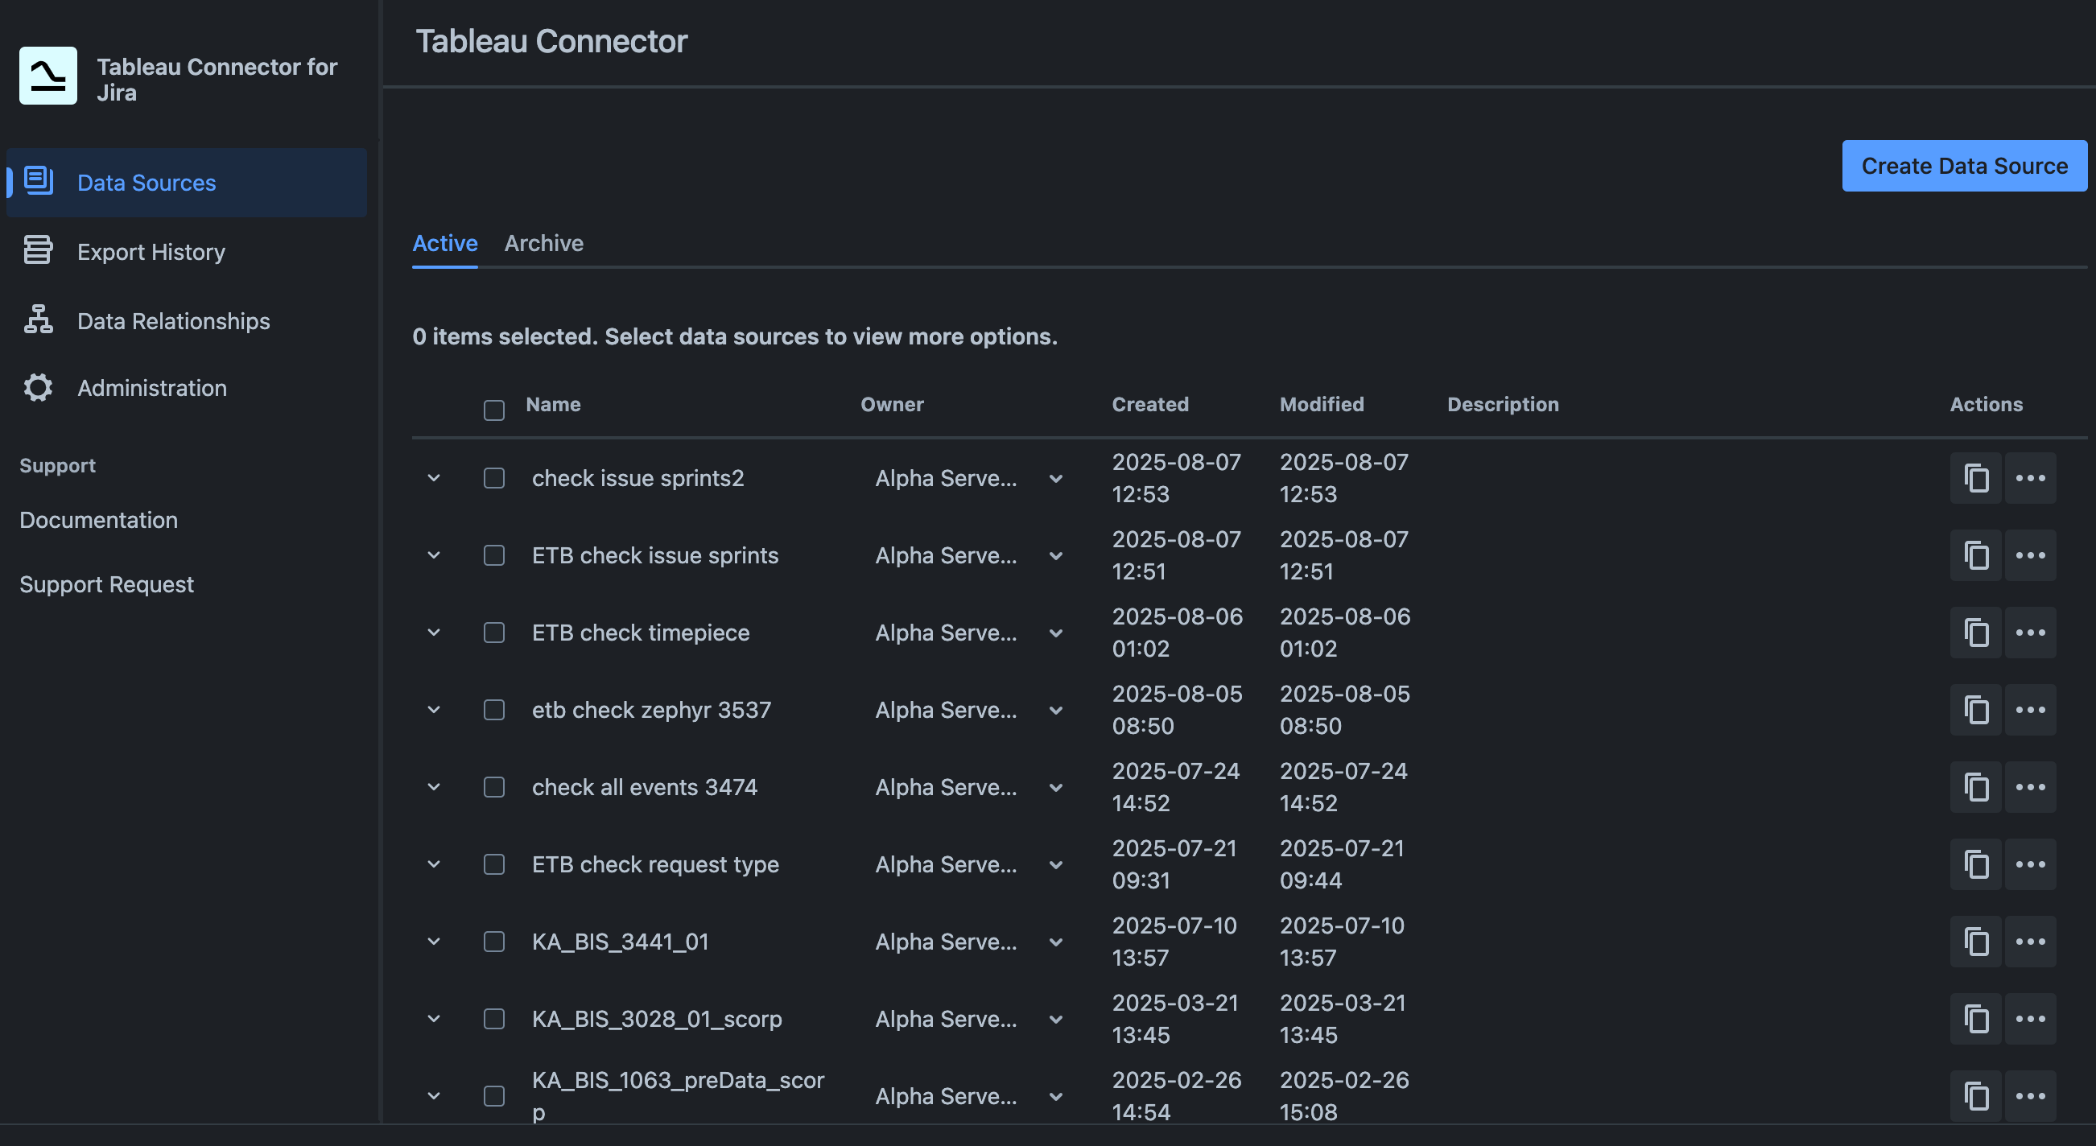Toggle the select-all checkbox in table header
Image resolution: width=2096 pixels, height=1146 pixels.
[494, 410]
